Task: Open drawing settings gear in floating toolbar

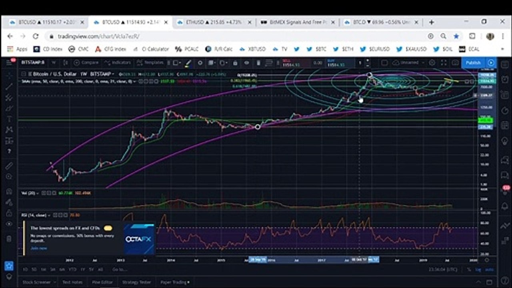Action: point(200,63)
